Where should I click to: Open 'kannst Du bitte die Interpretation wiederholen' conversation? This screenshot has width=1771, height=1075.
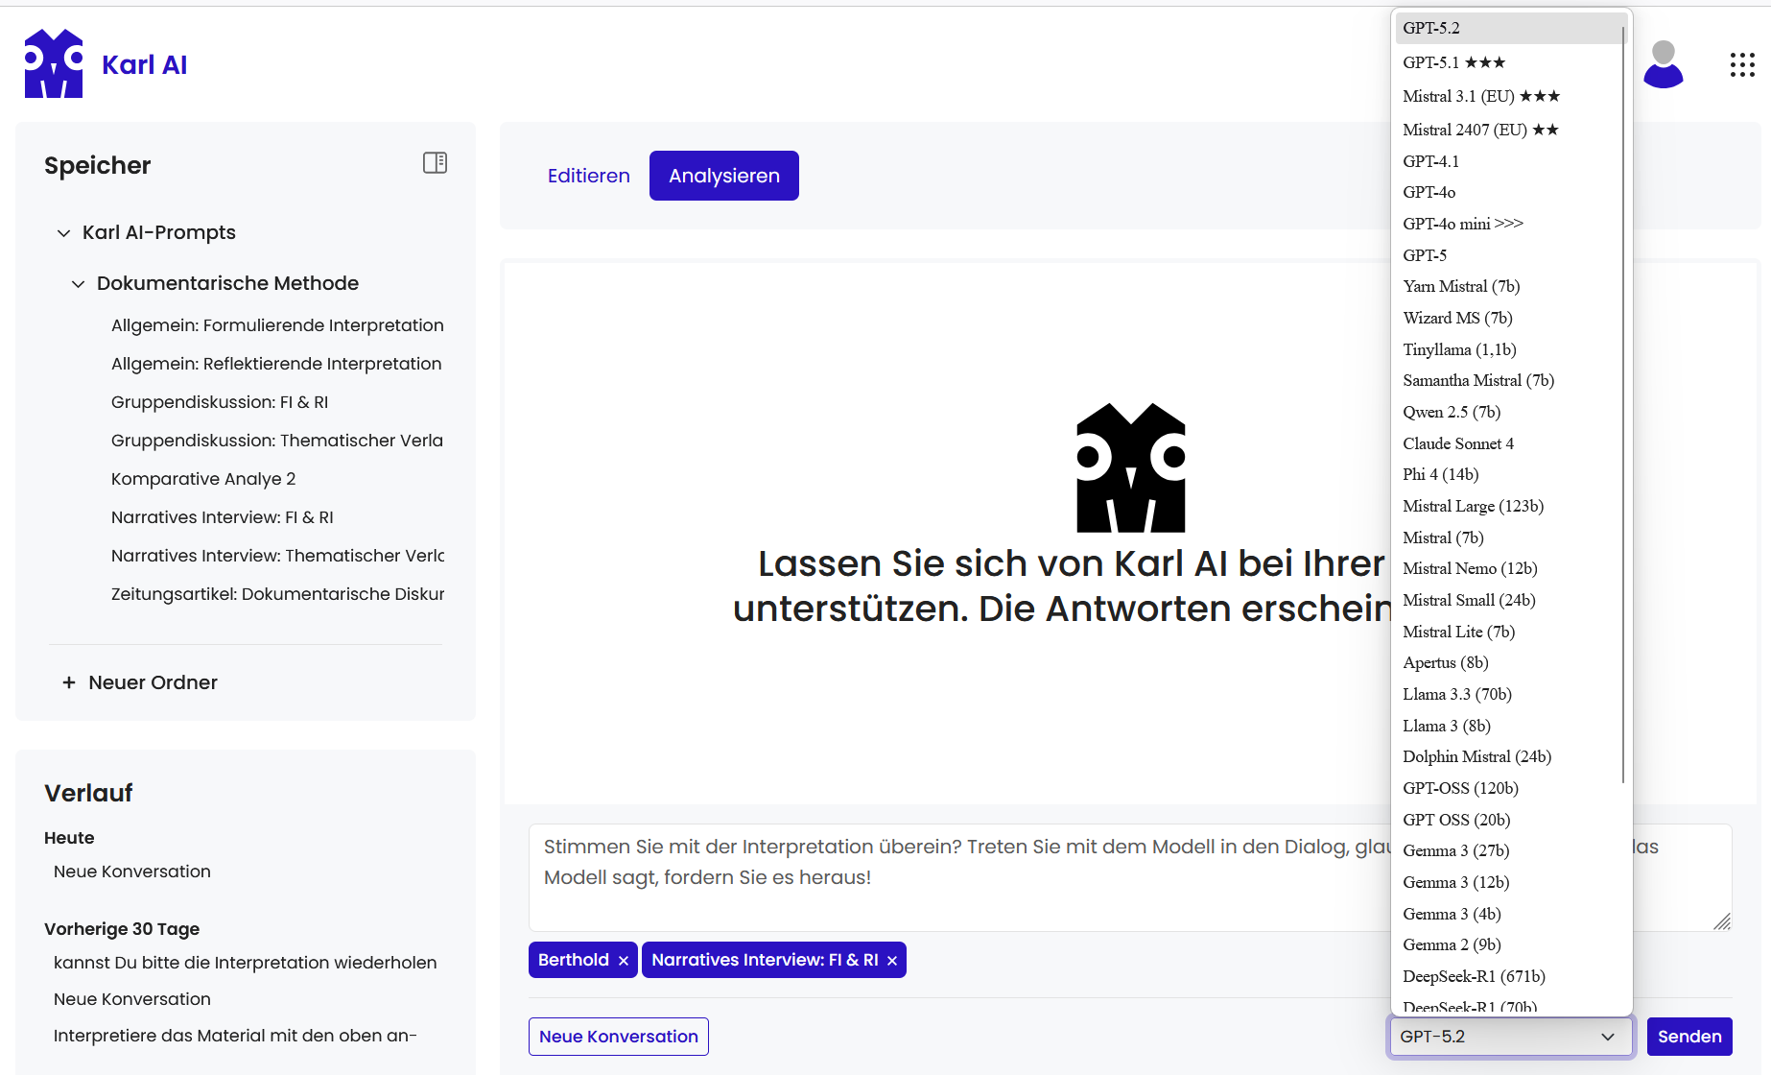coord(246,963)
